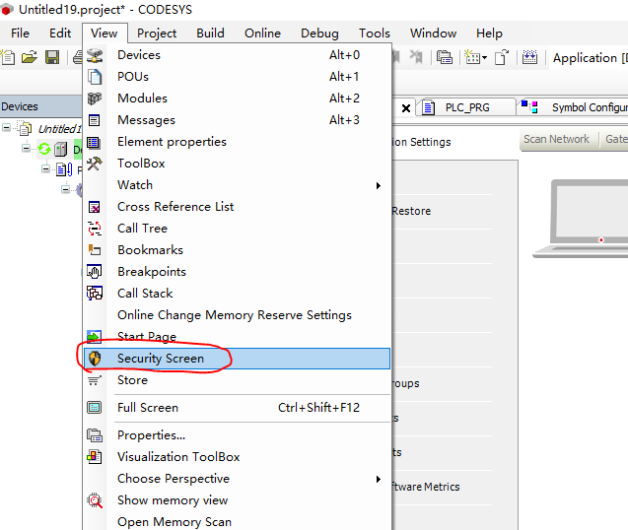Expand the Watch submenu arrow
628x530 pixels.
[x=379, y=185]
